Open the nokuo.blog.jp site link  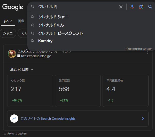coord(36,56)
